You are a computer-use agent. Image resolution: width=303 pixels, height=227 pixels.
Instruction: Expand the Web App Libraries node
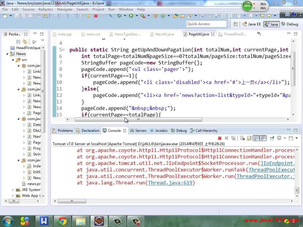(13, 196)
